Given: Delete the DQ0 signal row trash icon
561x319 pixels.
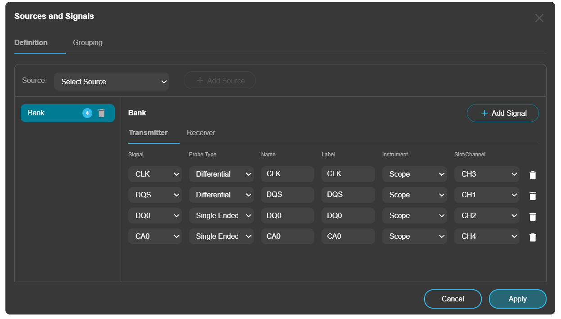Looking at the screenshot, I should point(533,216).
